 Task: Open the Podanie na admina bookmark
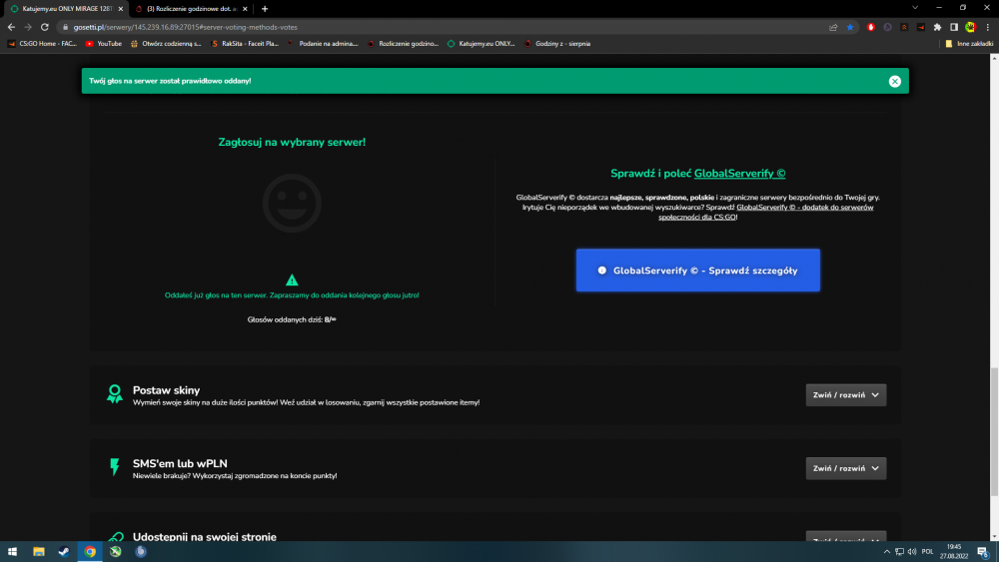point(323,43)
